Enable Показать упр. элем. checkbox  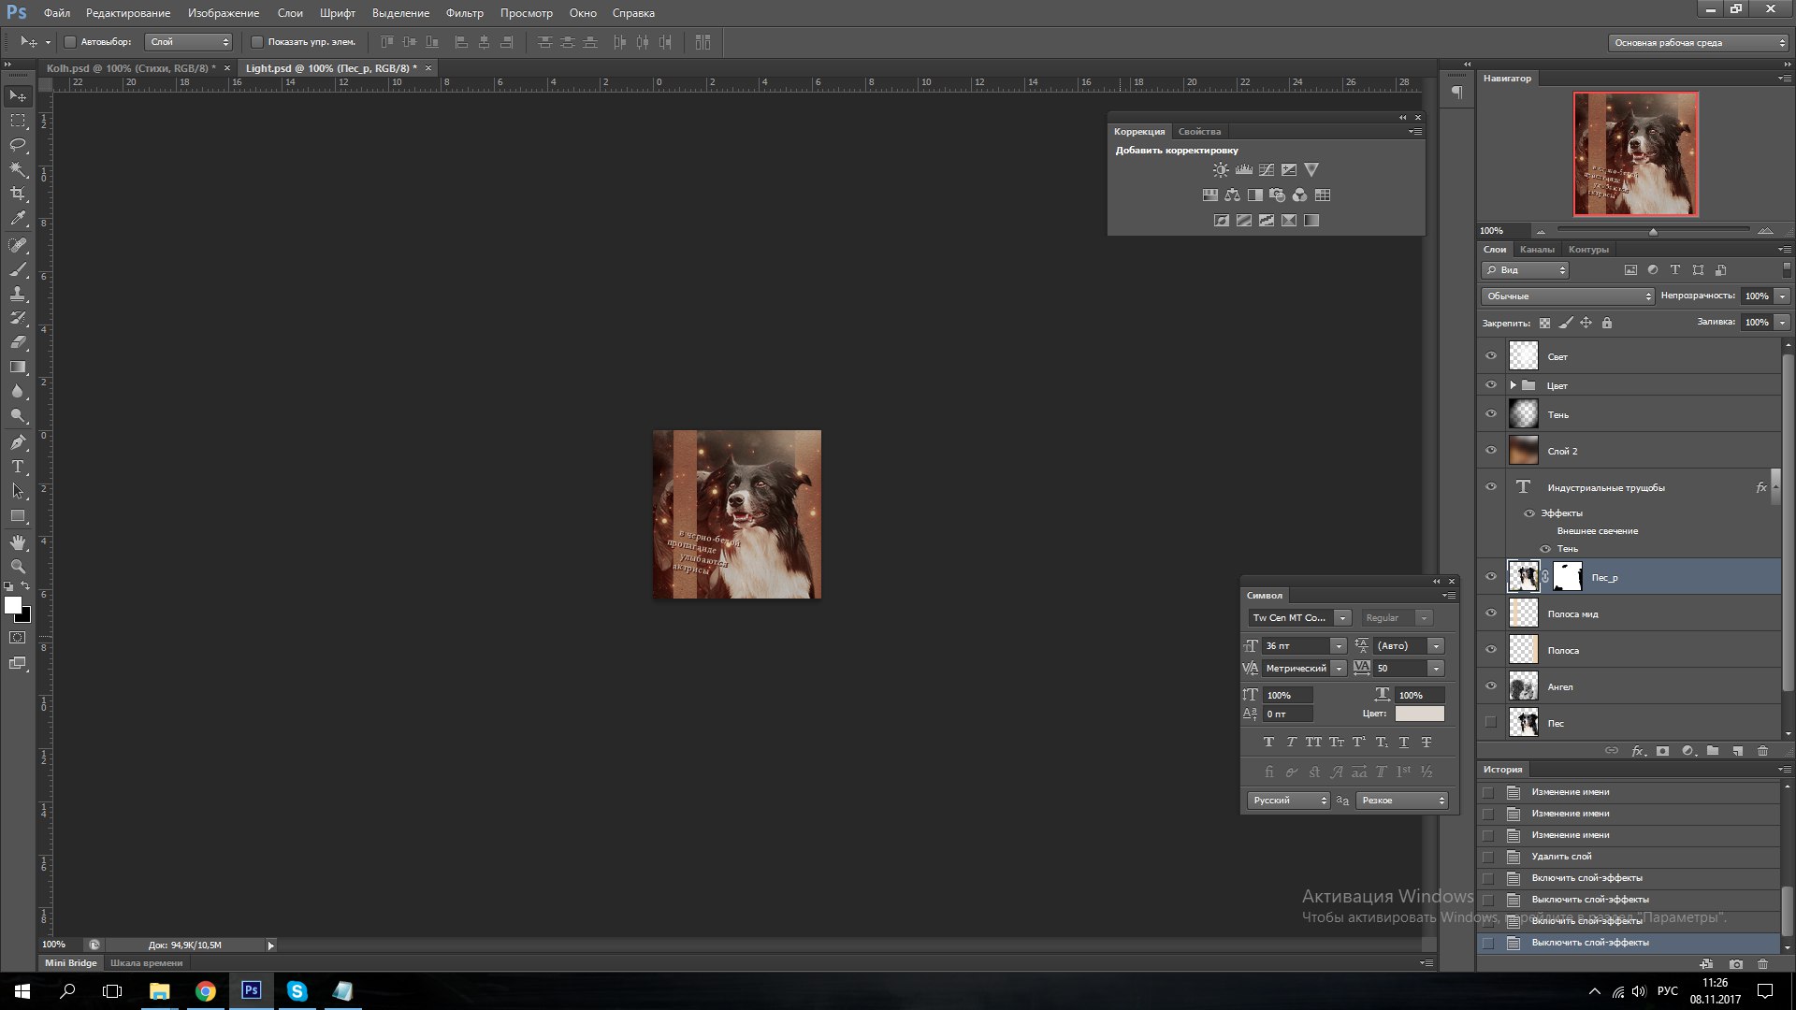coord(257,42)
